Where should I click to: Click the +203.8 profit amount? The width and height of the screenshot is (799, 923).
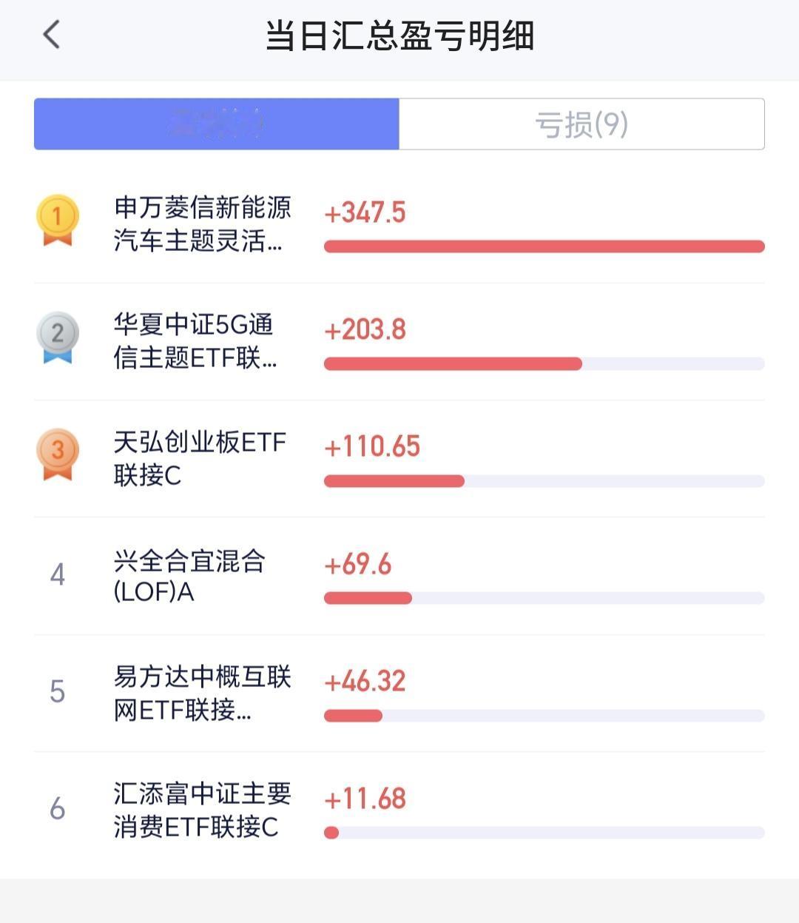(x=365, y=329)
